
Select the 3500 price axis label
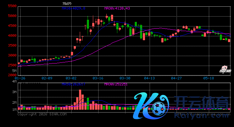[12, 46]
